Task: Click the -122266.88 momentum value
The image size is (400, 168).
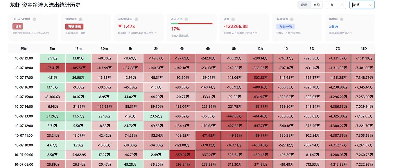Action: (236, 26)
